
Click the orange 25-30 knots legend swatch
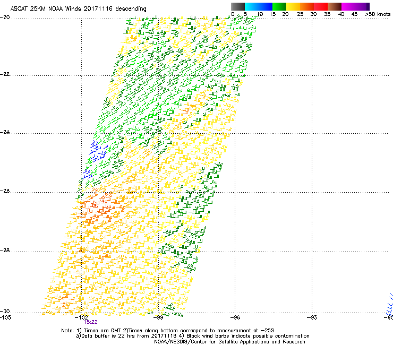click(307, 6)
